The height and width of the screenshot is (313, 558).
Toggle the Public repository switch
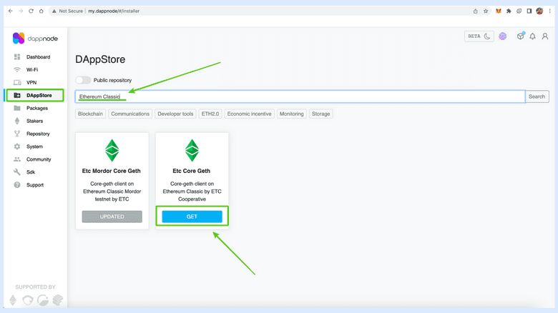tap(84, 80)
